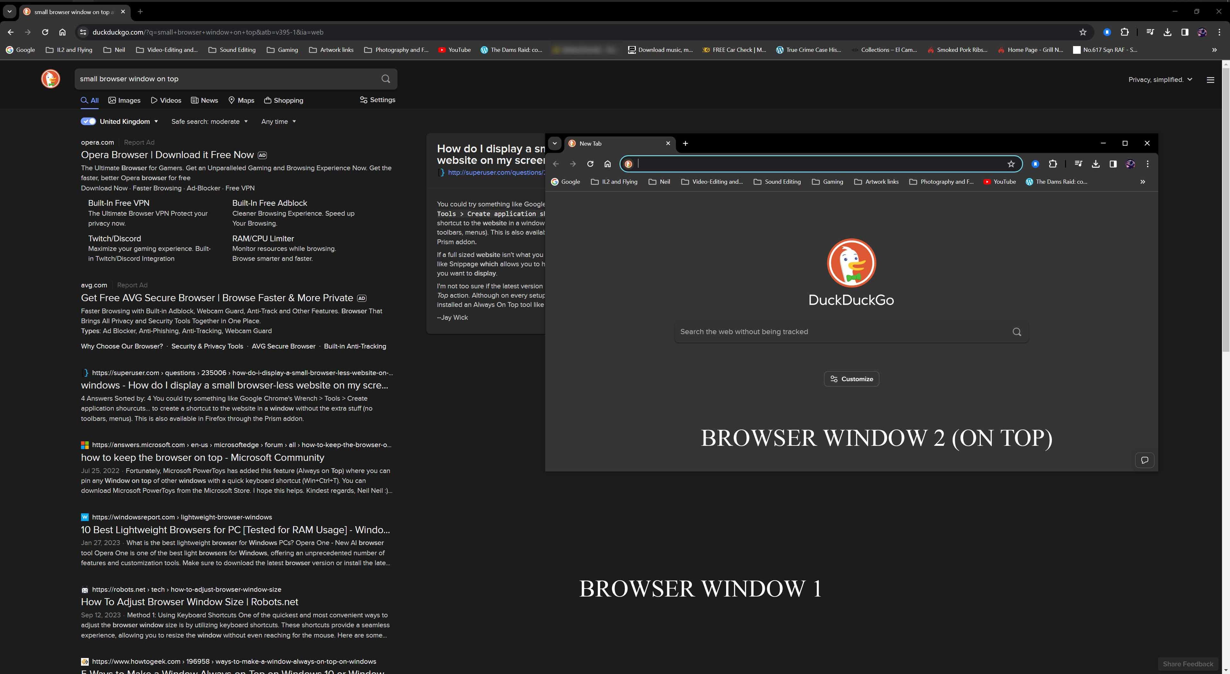The height and width of the screenshot is (674, 1230).
Task: Open a new tab in browser window 2
Action: coord(685,143)
